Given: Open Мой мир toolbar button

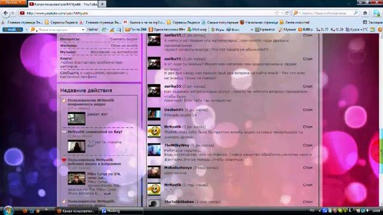Looking at the screenshot, I should [197, 29].
